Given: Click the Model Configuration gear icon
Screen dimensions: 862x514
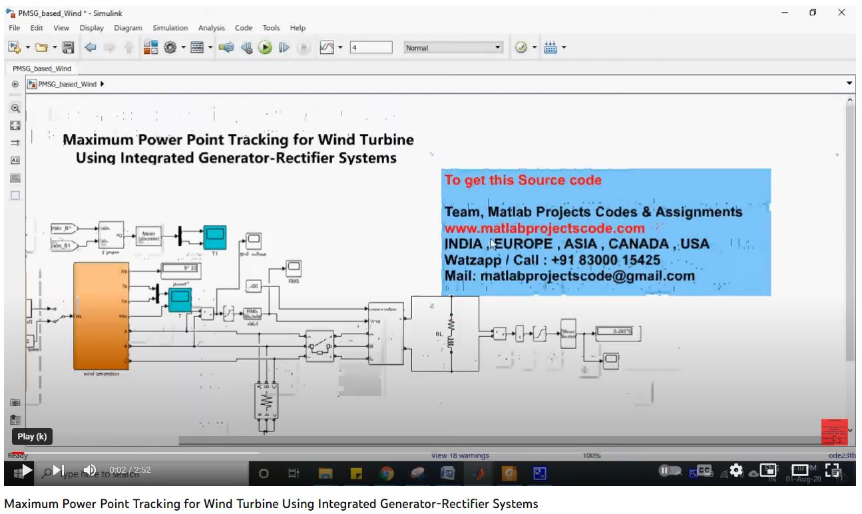Looking at the screenshot, I should [x=170, y=47].
